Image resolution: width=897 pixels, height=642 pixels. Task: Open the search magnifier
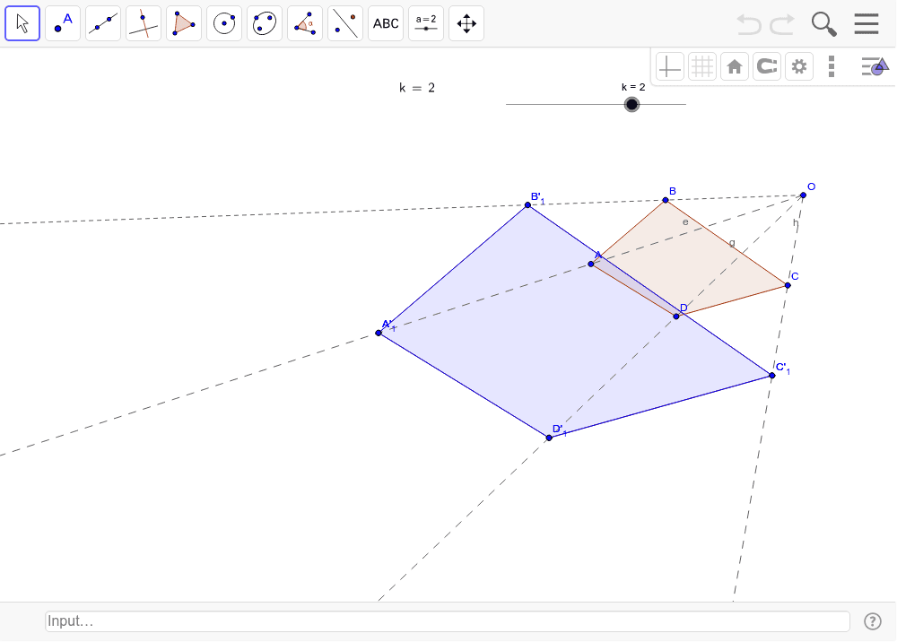(823, 24)
